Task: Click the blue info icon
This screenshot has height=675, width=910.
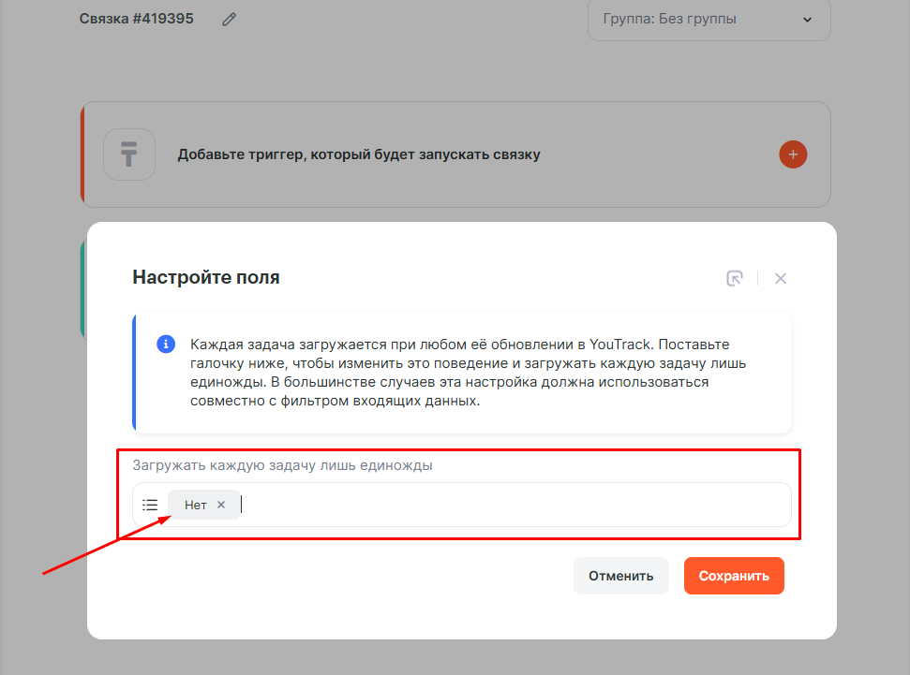Action: (x=166, y=344)
